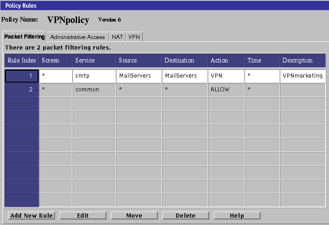The height and width of the screenshot is (225, 329).
Task: Select rule index 2 row header
Action: 22,90
